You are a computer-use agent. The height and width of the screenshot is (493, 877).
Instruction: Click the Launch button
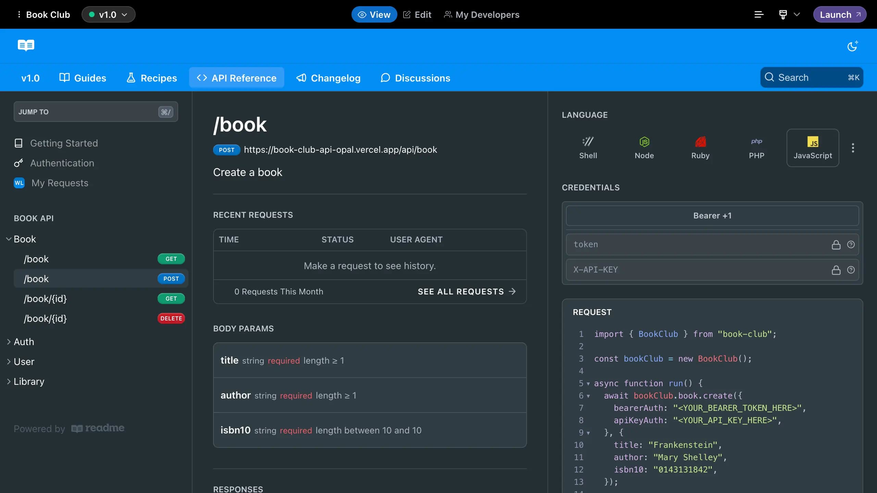click(x=840, y=14)
